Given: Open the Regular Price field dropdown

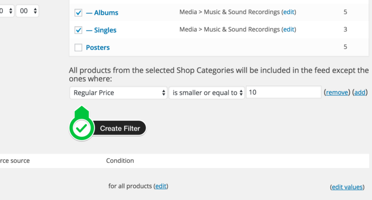Looking at the screenshot, I should (x=118, y=93).
